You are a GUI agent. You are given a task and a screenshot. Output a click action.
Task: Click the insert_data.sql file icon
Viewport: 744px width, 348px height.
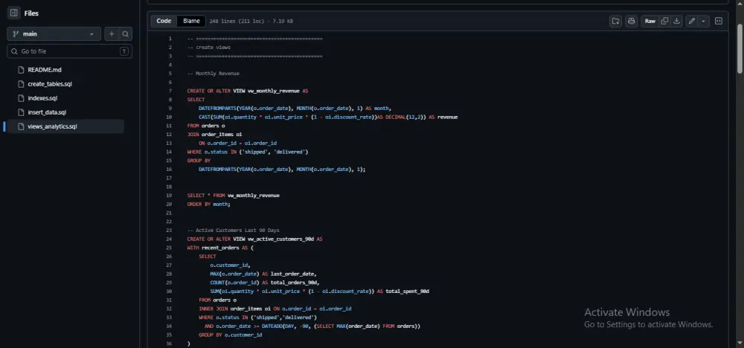[20, 112]
